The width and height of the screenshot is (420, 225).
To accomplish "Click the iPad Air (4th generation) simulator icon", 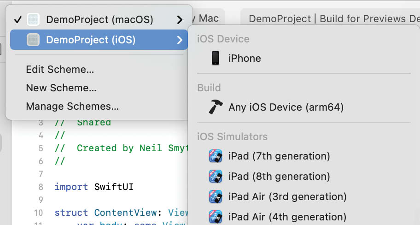I will 216,217.
